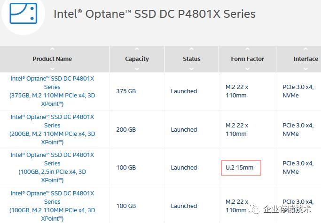The height and width of the screenshot is (223, 321).
Task: Sort Product Name descending with the down arrow
Action: point(52,68)
